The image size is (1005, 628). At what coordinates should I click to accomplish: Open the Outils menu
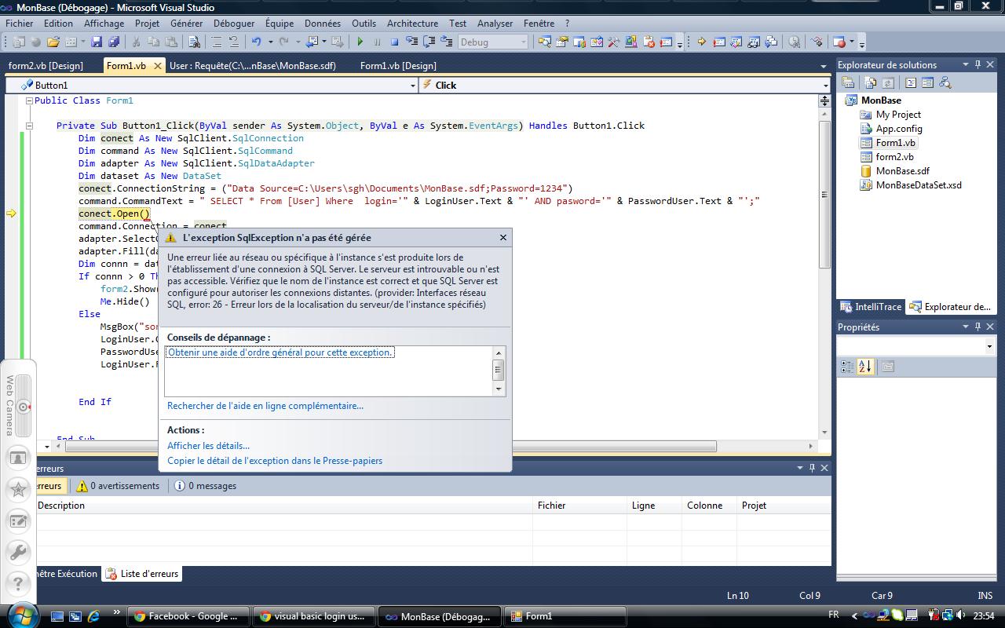pos(364,24)
